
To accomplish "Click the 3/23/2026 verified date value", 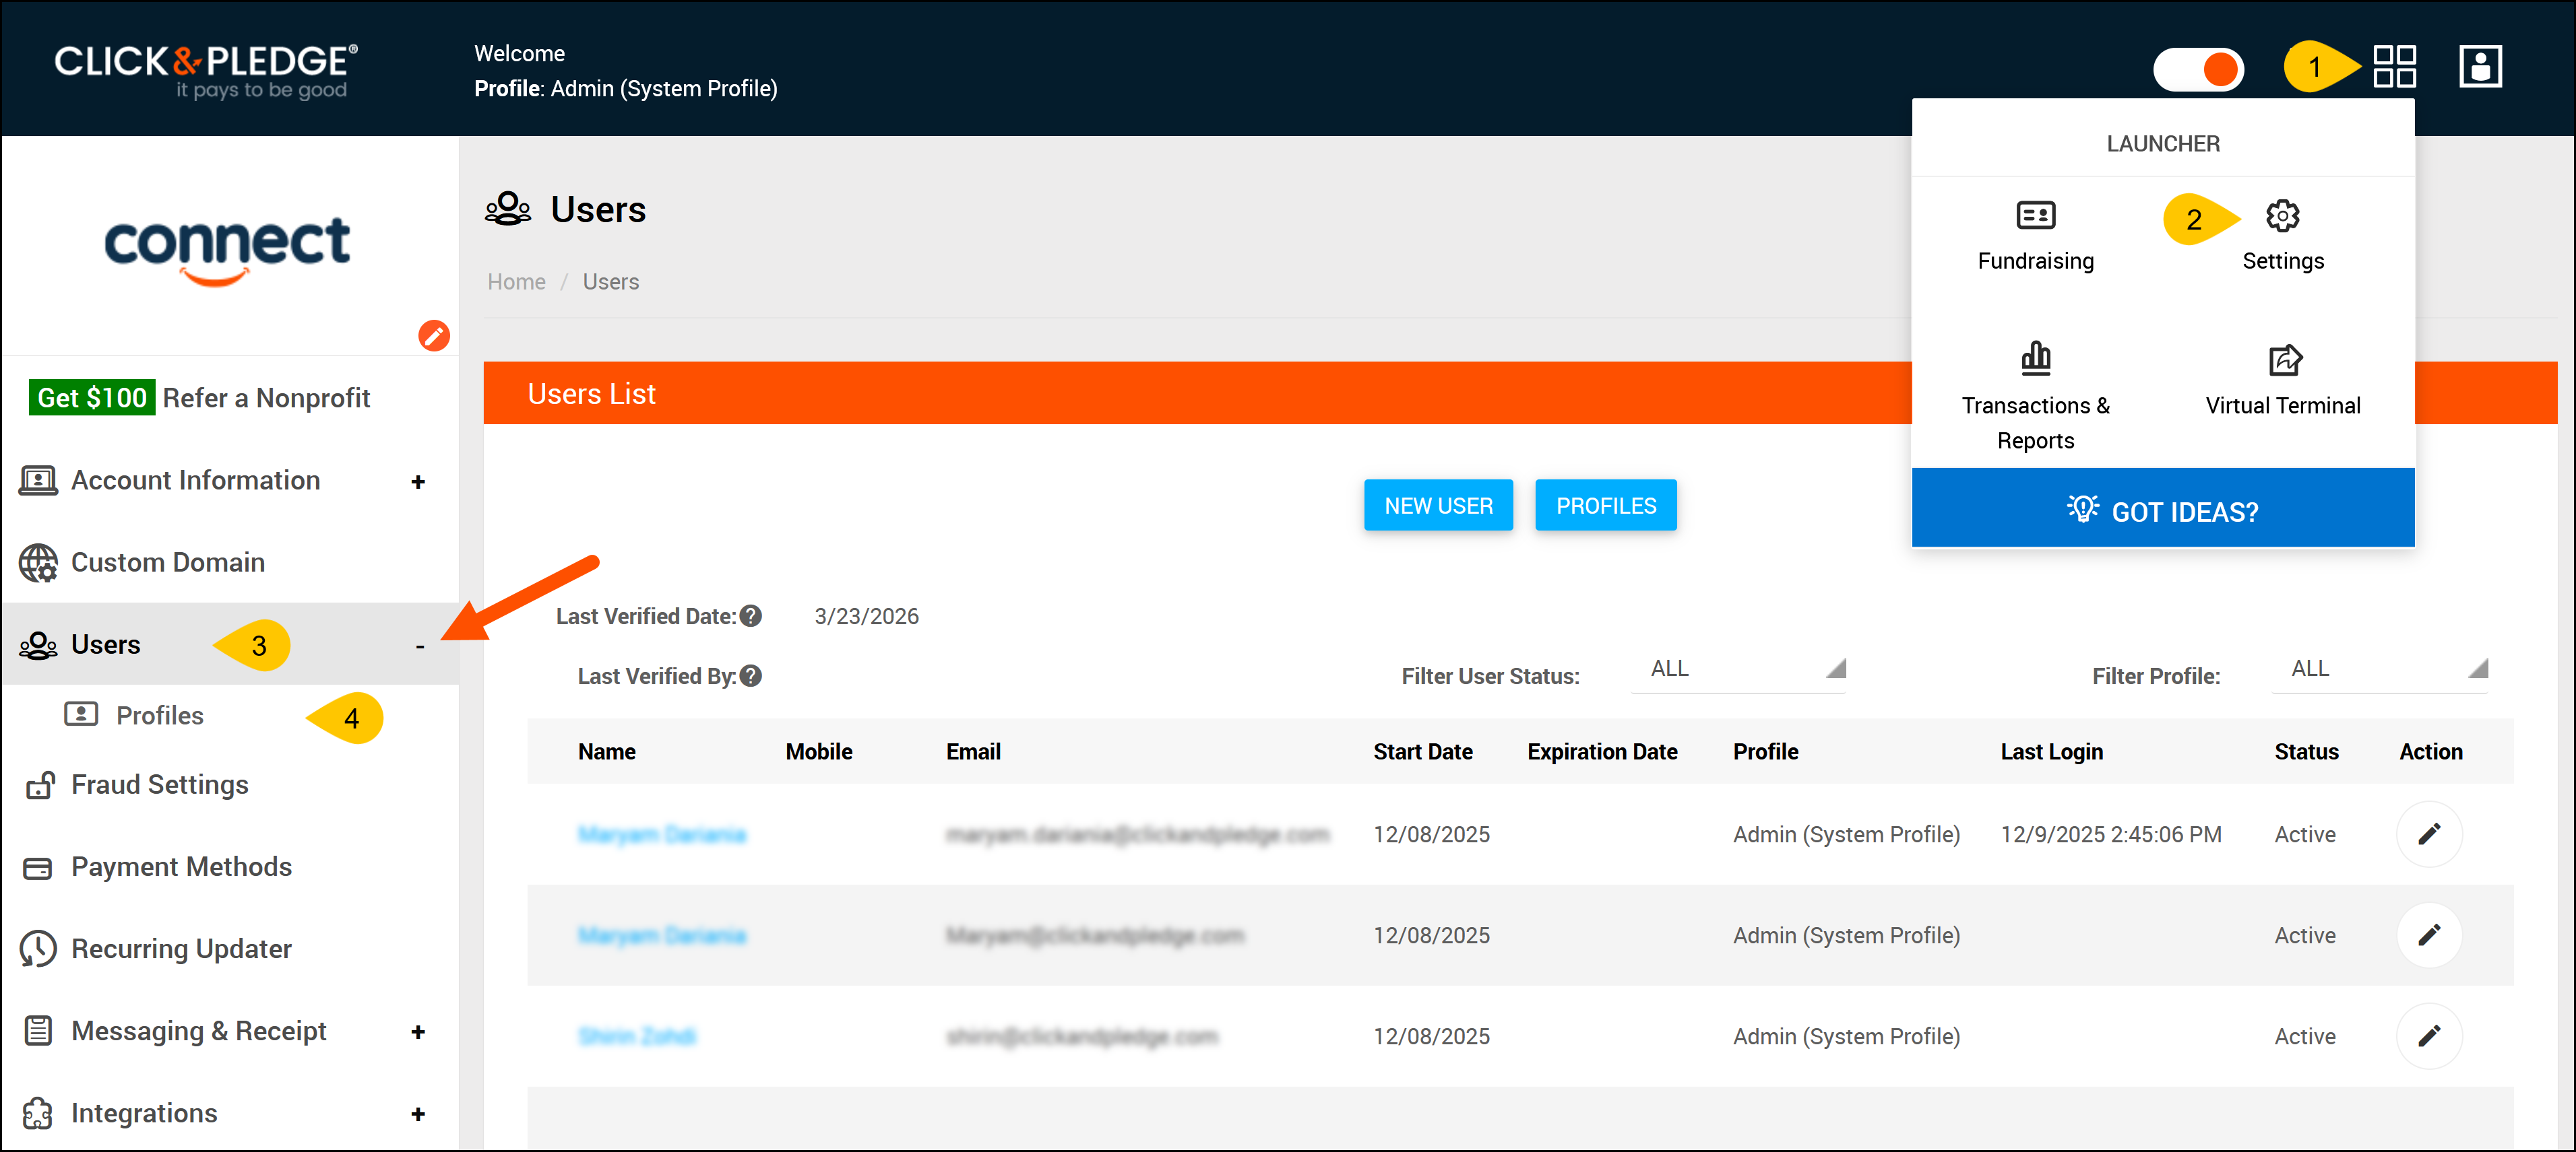I will [866, 617].
